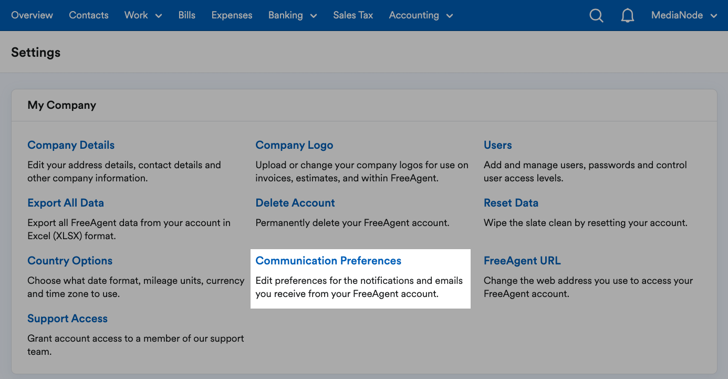728x379 pixels.
Task: Go to the Overview tab
Action: point(32,15)
